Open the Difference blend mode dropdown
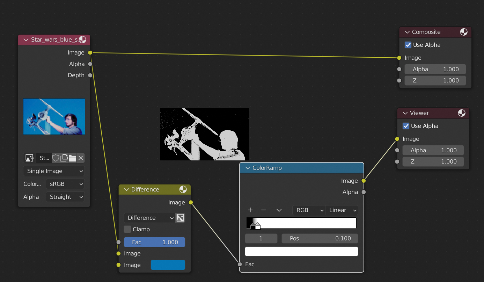Viewport: 484px width, 282px height. 149,218
